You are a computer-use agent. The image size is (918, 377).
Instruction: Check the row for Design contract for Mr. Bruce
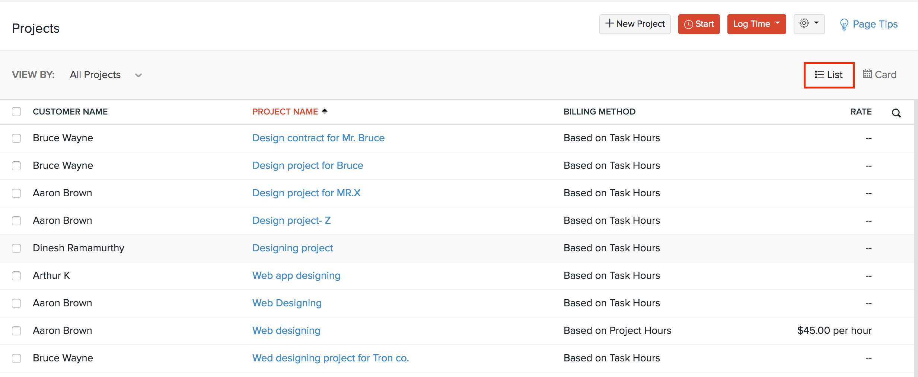tap(16, 138)
